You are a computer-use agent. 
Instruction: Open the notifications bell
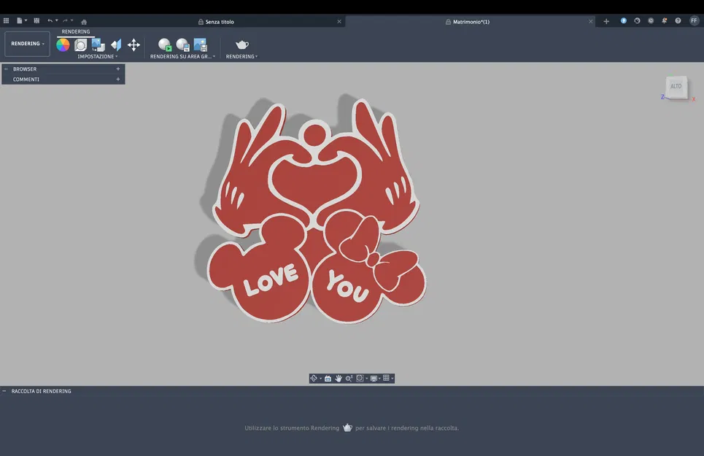[664, 20]
